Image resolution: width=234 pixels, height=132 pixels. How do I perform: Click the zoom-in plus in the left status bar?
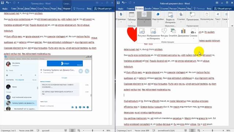[103, 131]
